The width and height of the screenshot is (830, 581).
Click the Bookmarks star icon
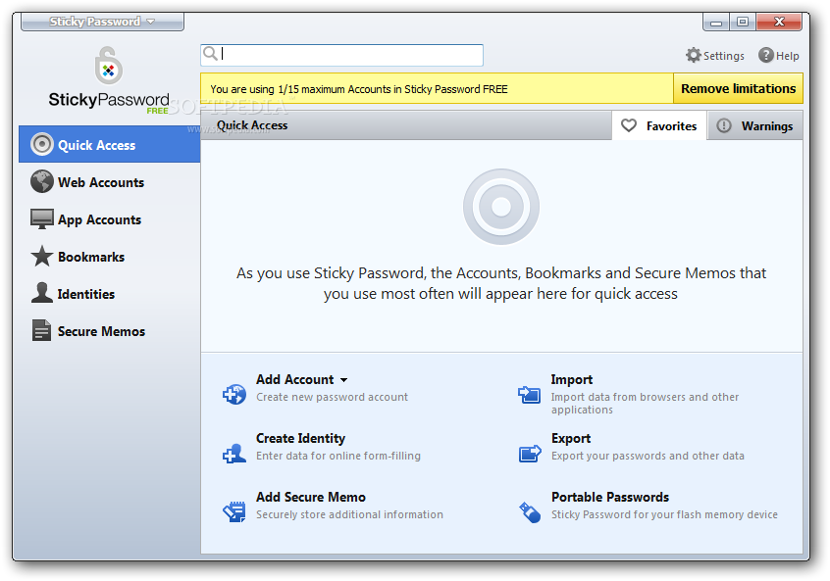pyautogui.click(x=41, y=257)
